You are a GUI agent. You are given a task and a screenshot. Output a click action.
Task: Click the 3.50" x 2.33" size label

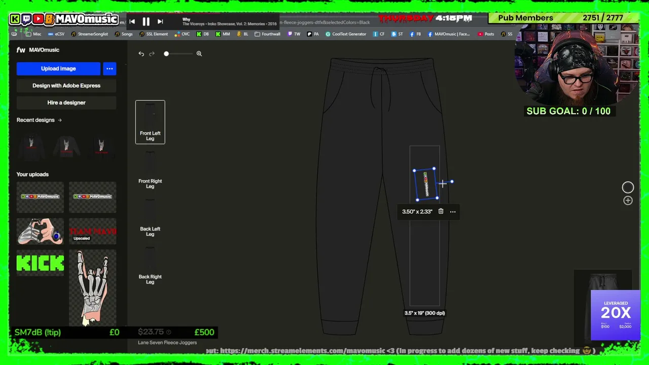(x=417, y=211)
